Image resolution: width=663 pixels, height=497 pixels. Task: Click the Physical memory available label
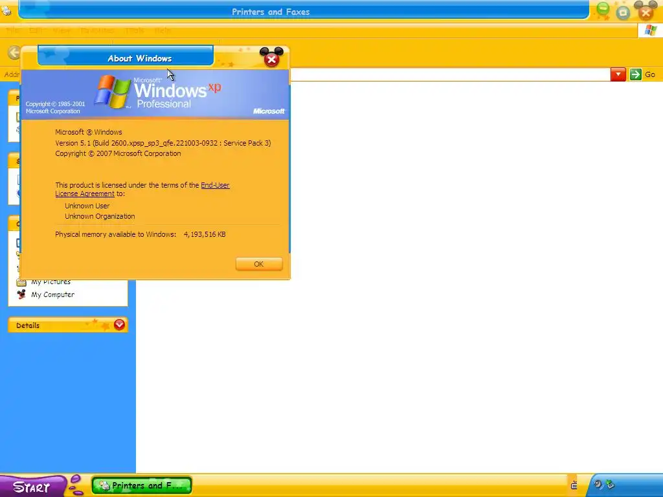click(x=115, y=234)
